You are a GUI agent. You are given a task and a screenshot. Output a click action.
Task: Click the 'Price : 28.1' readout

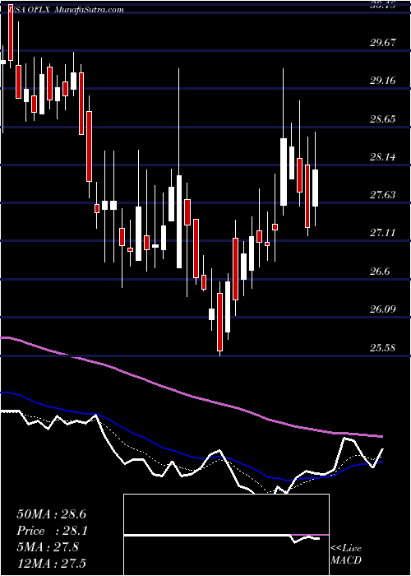[52, 531]
